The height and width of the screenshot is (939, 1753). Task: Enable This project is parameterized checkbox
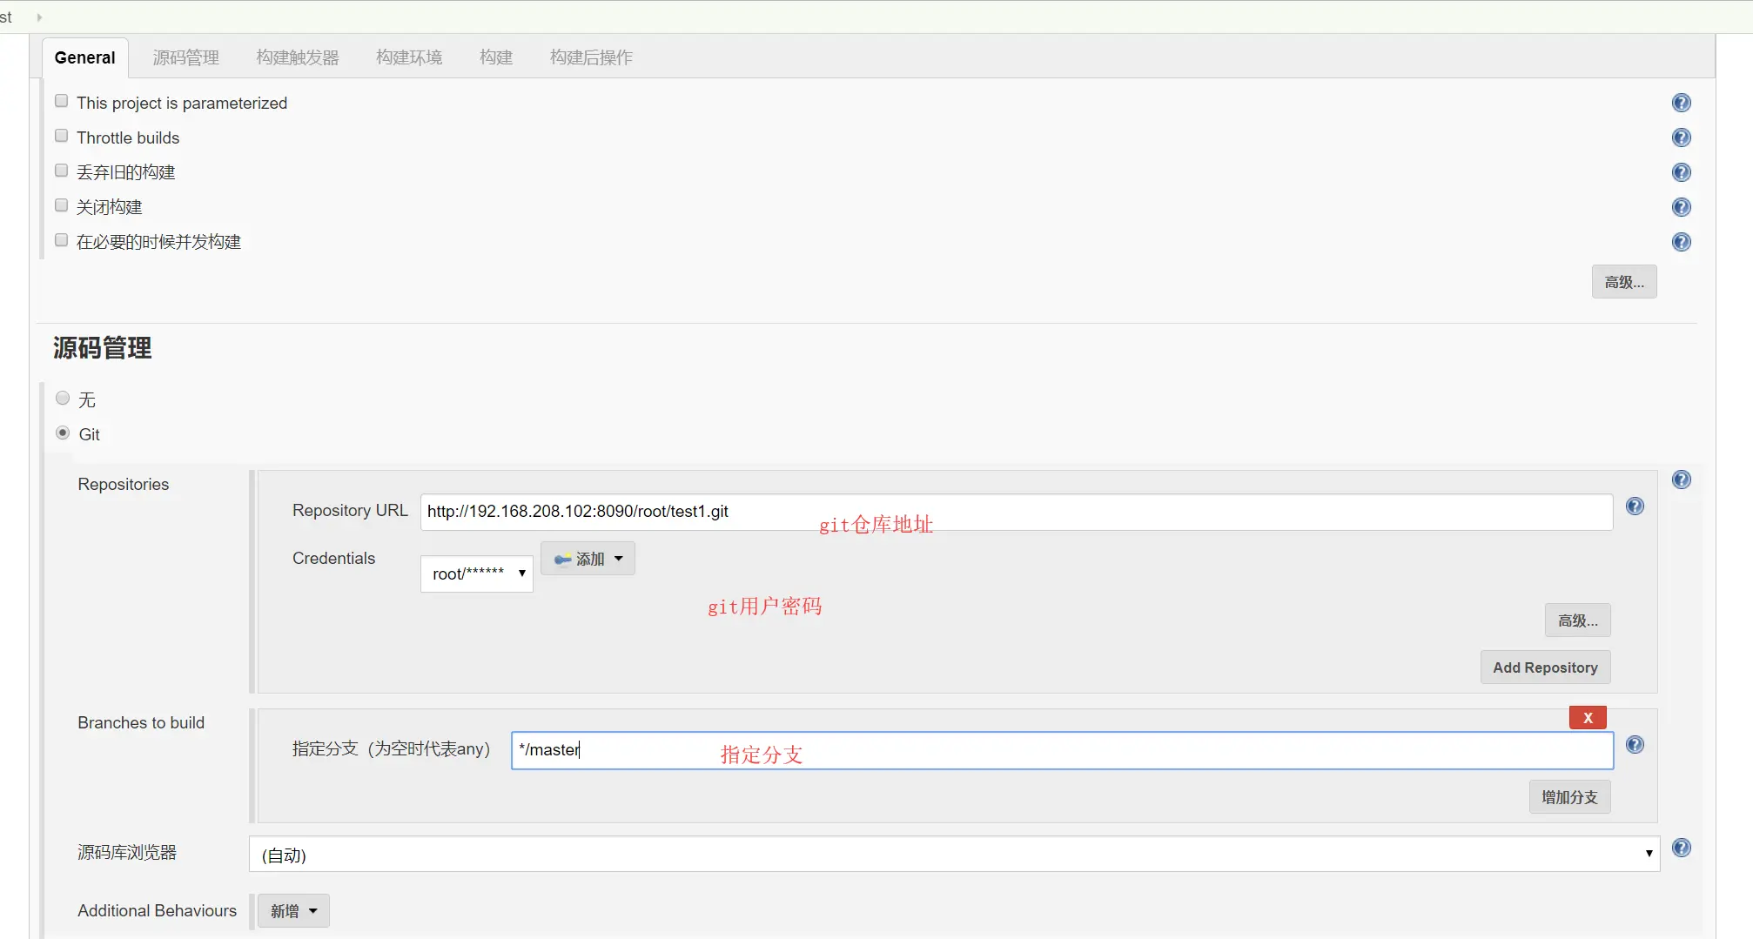click(62, 101)
